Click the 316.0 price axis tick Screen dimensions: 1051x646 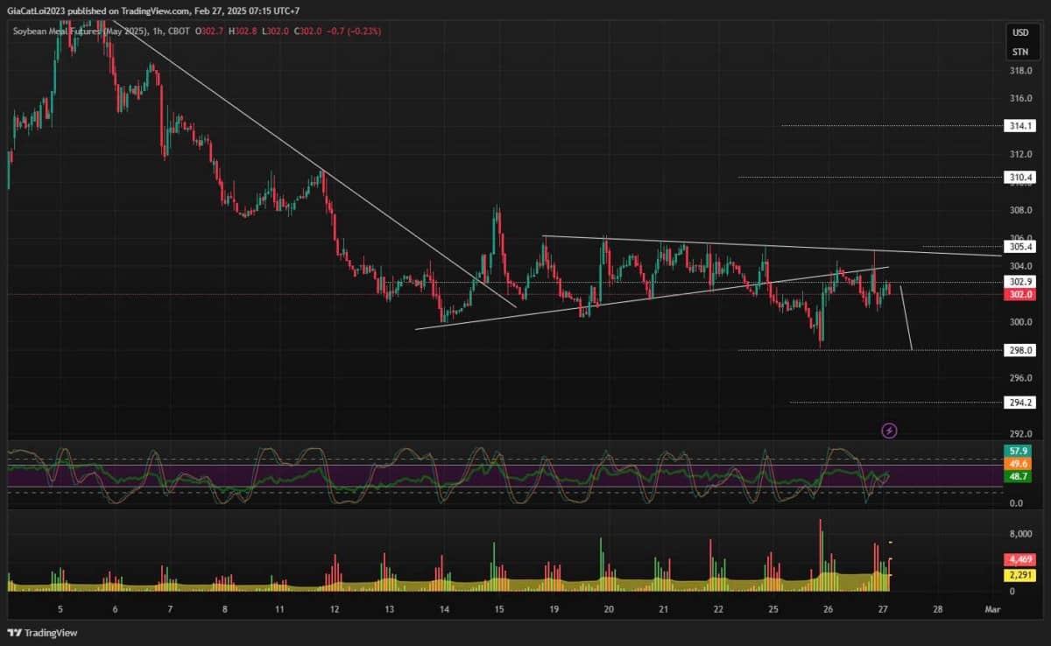pos(1022,98)
